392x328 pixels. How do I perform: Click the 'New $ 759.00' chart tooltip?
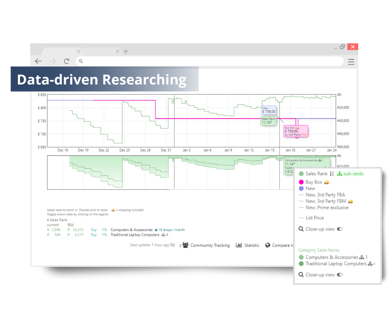[x=269, y=110]
